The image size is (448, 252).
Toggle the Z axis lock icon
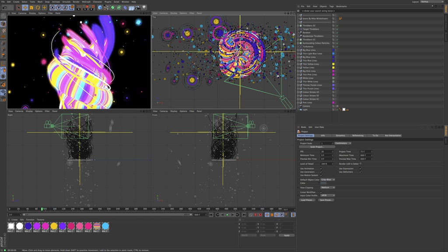point(65,7)
